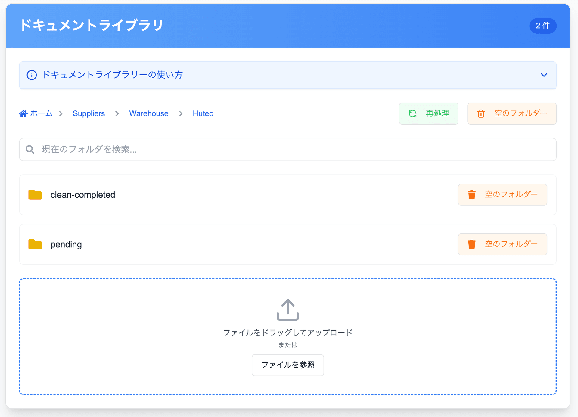The width and height of the screenshot is (578, 417).
Task: Click the top-right 空のフォルダー button
Action: pos(512,113)
